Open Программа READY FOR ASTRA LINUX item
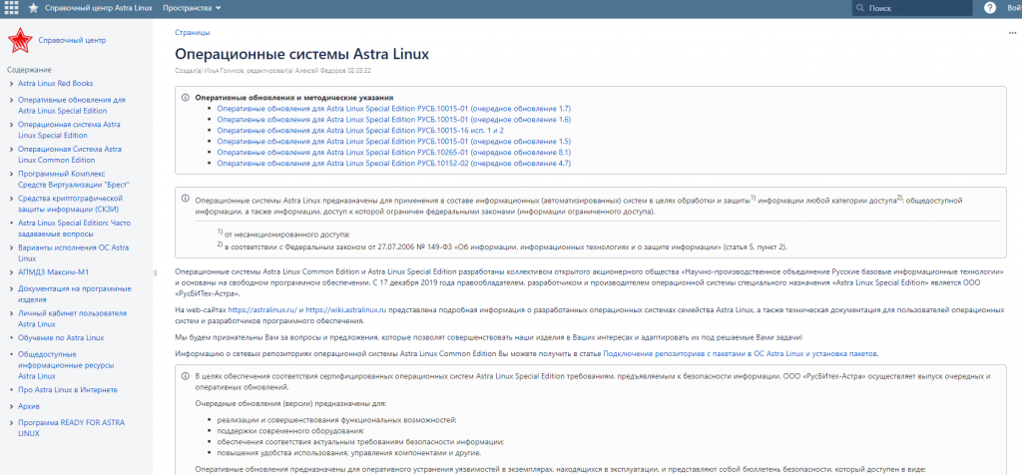 click(x=71, y=427)
